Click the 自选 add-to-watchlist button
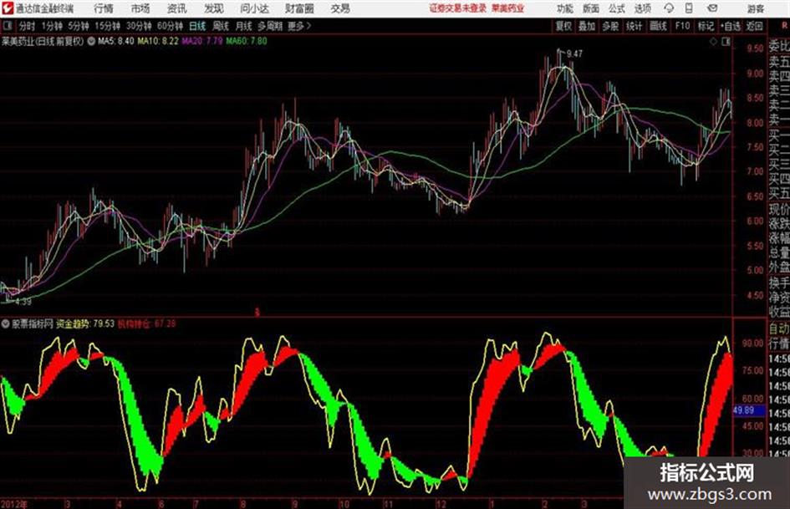 point(731,26)
